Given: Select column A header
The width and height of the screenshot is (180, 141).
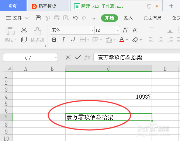Looking at the screenshot, I should (26, 68).
